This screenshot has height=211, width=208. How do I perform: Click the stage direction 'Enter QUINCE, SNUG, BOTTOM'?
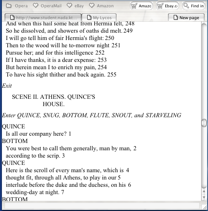92,115
